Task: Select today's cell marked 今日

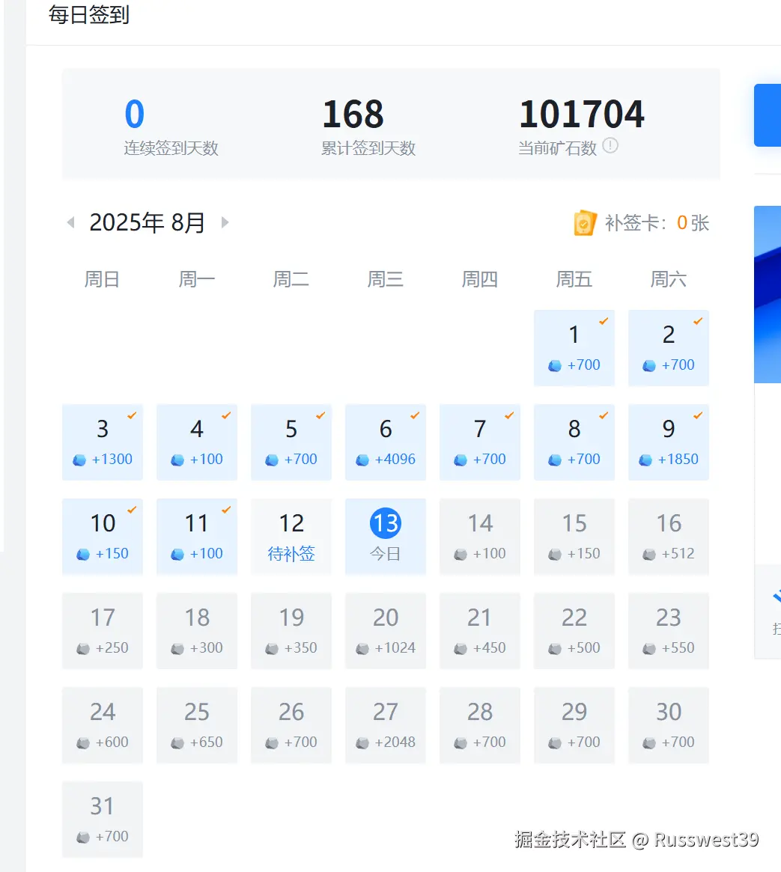Action: point(386,536)
